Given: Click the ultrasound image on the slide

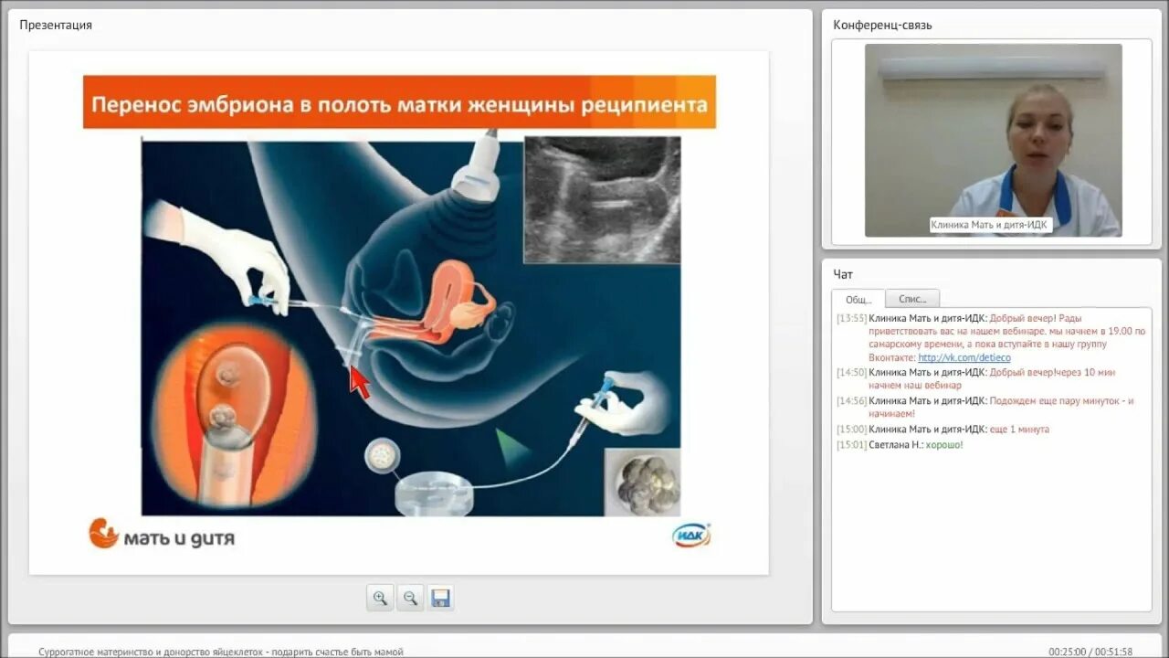Looking at the screenshot, I should click(602, 199).
